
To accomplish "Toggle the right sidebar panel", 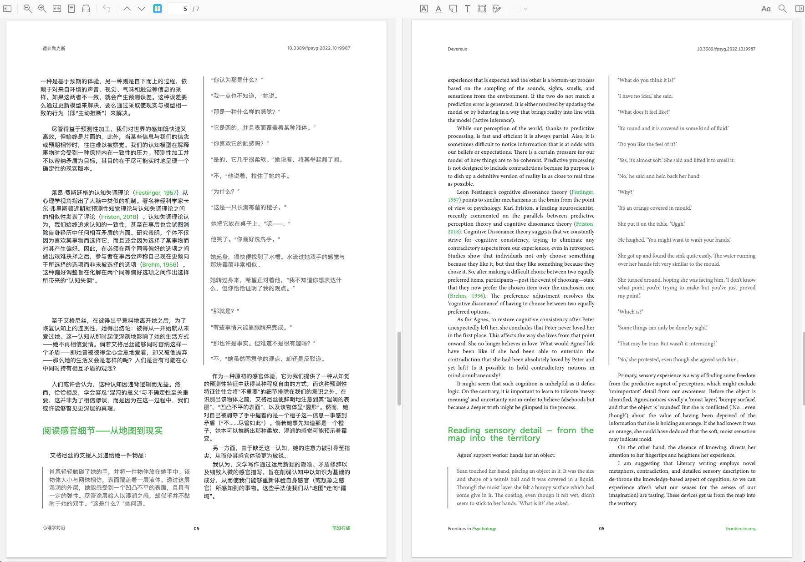I will tap(799, 9).
